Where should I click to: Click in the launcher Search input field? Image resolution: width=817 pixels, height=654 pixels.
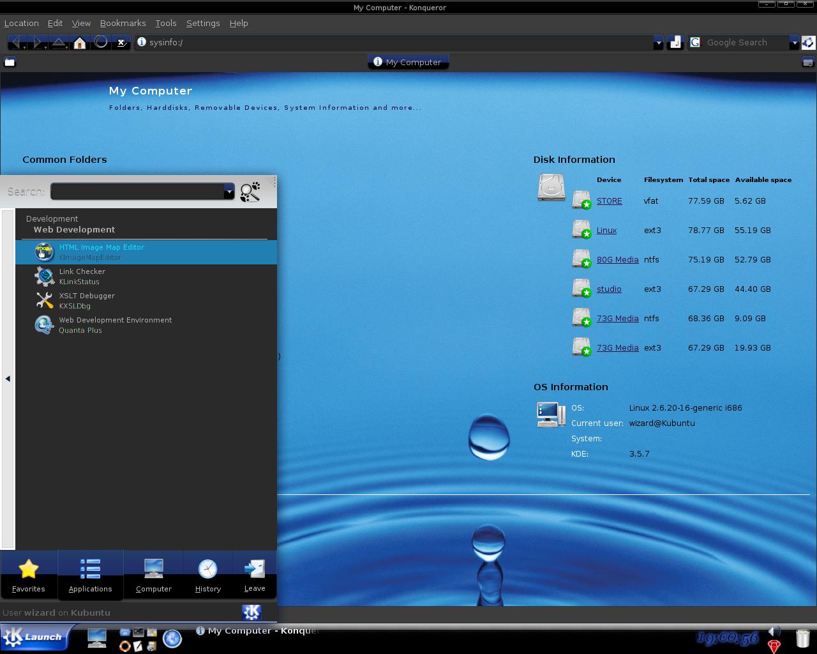137,192
